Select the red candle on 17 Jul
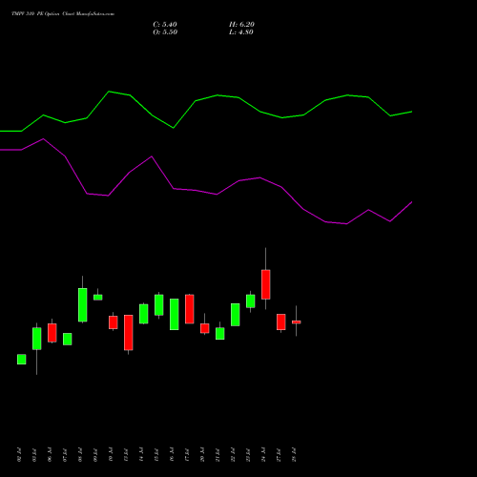This screenshot has width=477, height=477. pyautogui.click(x=190, y=309)
